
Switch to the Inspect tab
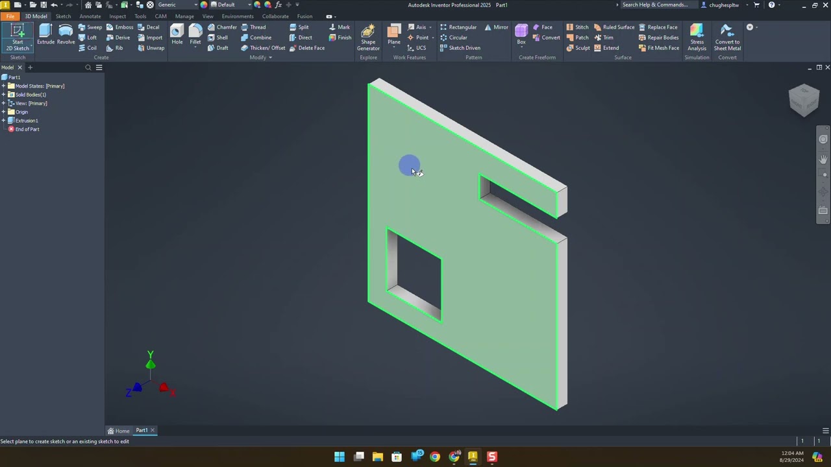(x=118, y=16)
